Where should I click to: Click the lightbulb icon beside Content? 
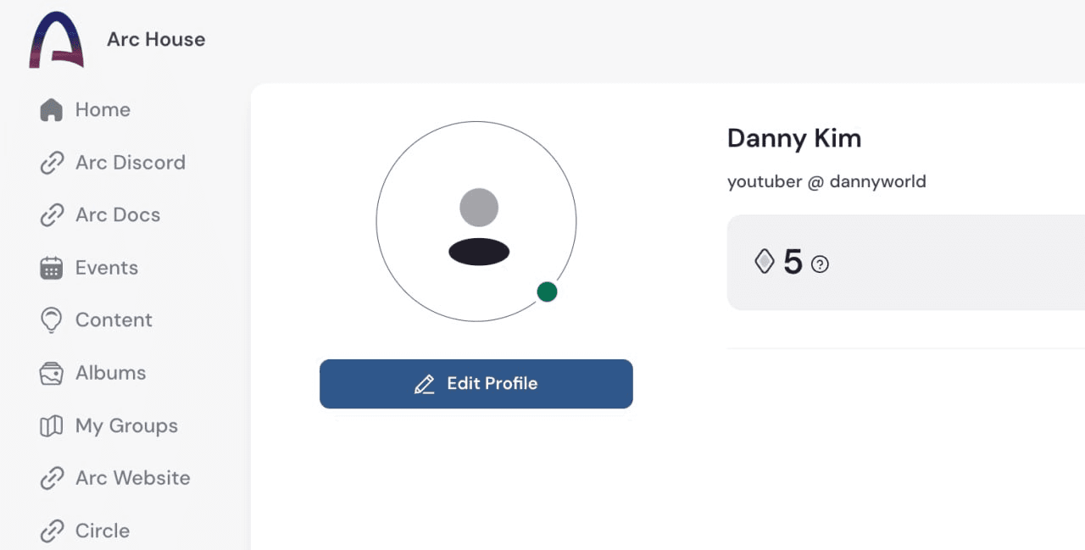click(51, 319)
